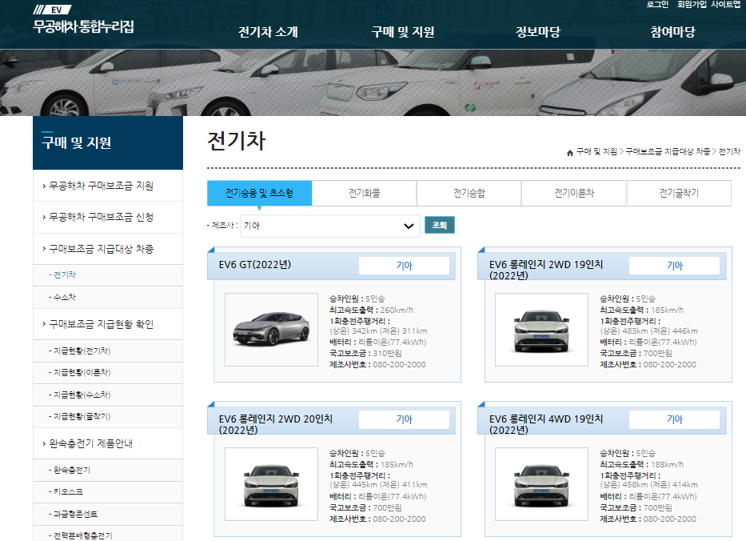Click the EV6 롱레인지 4WD 19인치 title
This screenshot has width=746, height=541.
[x=545, y=424]
